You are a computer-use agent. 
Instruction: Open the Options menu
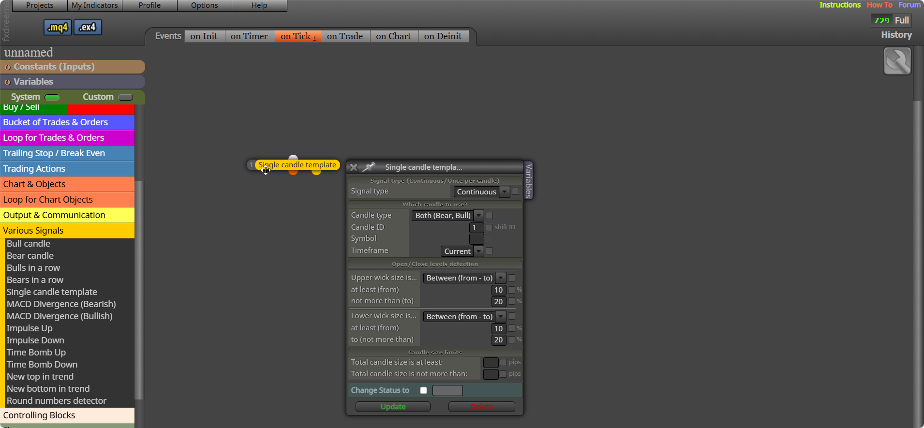[x=205, y=5]
